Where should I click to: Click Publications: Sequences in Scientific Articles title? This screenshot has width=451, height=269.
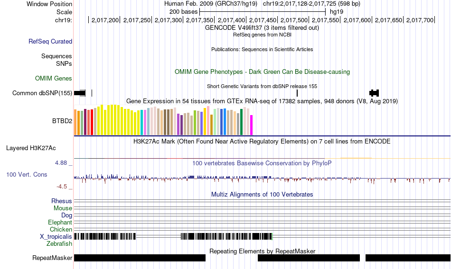262,49
